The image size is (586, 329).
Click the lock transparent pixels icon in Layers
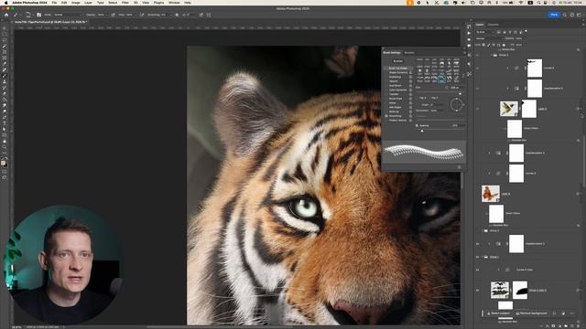[x=484, y=45]
